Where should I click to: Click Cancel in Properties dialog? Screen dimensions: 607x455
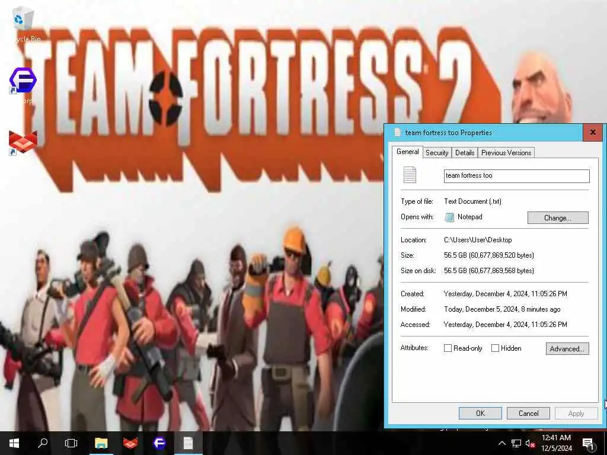pyautogui.click(x=528, y=413)
